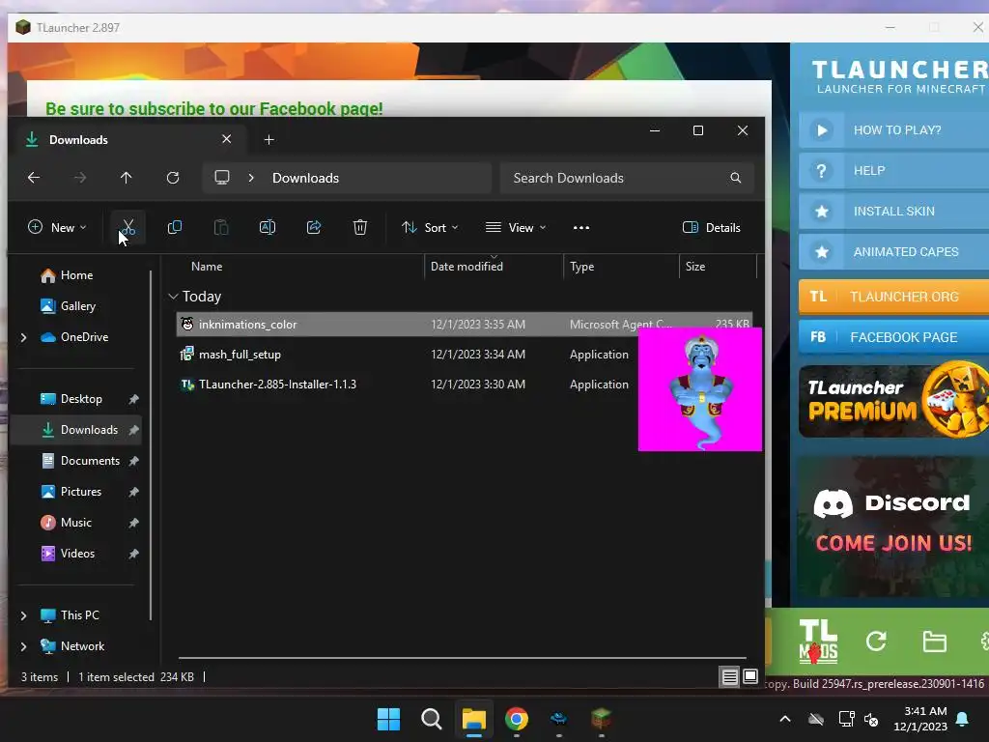The height and width of the screenshot is (742, 989).
Task: Open Google Chrome from the taskbar
Action: 517,719
